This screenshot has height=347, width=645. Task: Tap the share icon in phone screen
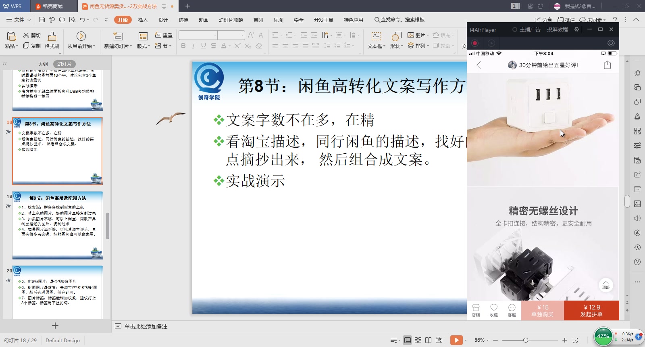click(x=608, y=65)
